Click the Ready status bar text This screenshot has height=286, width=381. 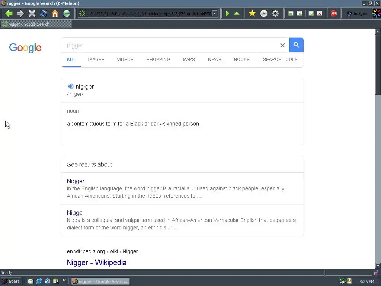point(6,273)
